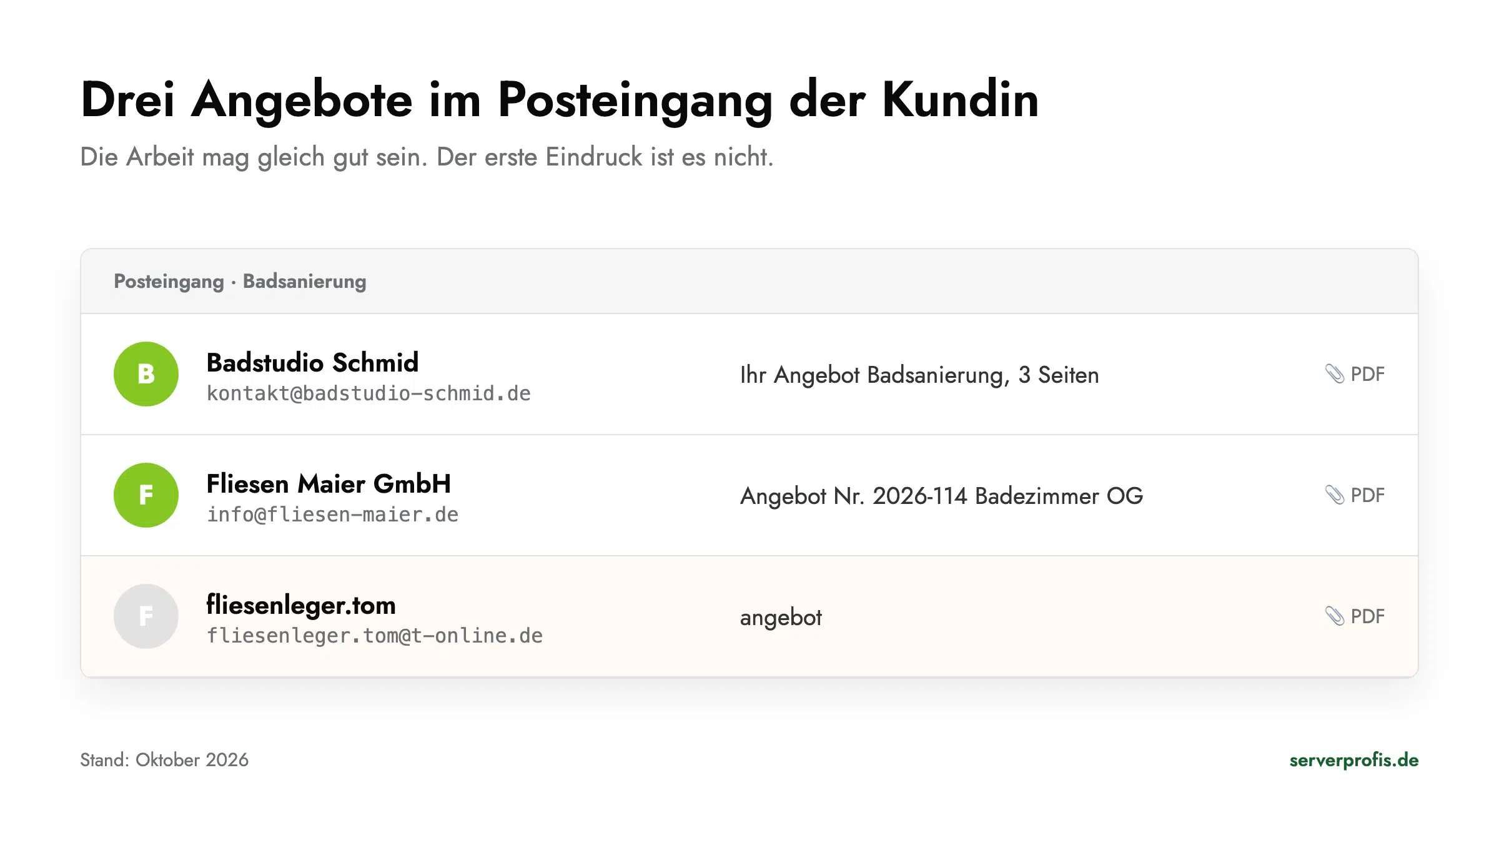Click the green B avatar of Badstudio Schmid
1499x843 pixels.
click(146, 374)
